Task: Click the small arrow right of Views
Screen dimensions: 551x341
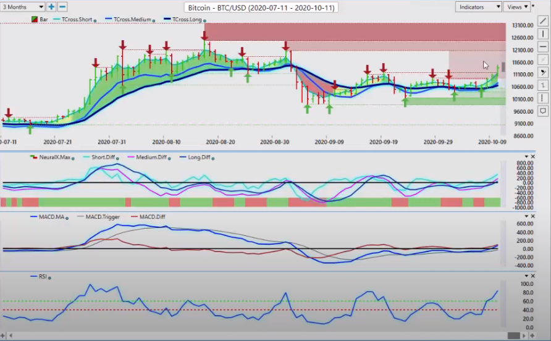Action: click(533, 6)
